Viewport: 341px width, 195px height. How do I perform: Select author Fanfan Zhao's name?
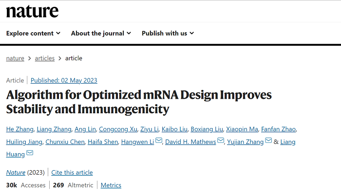pyautogui.click(x=278, y=129)
